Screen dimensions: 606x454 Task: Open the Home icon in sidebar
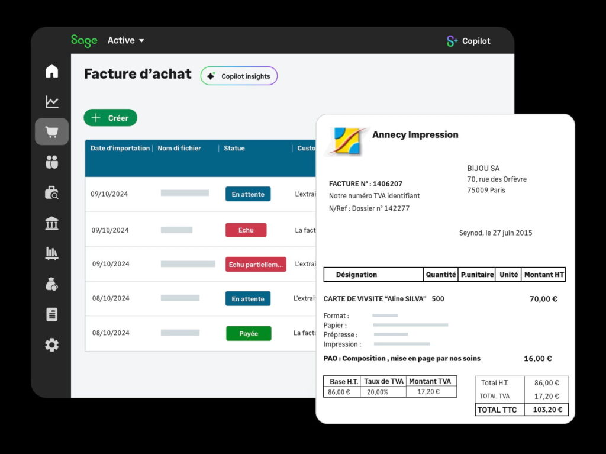[52, 71]
